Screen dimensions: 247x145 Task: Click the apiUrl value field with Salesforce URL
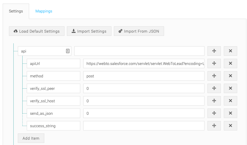pyautogui.click(x=144, y=63)
